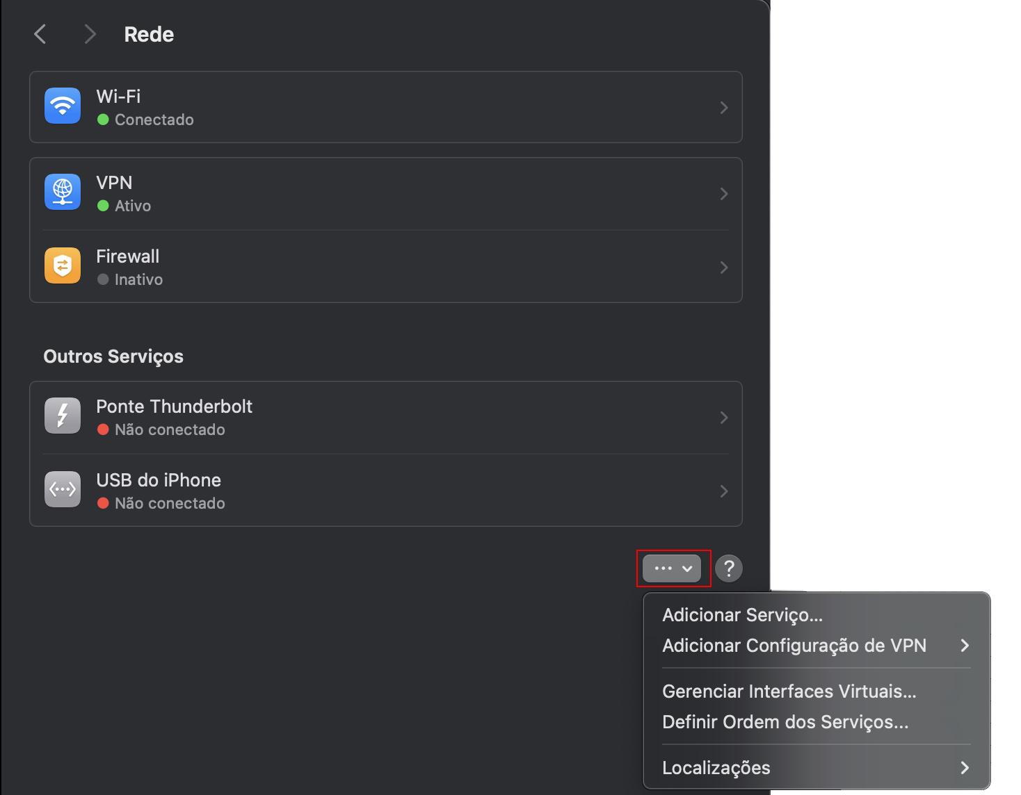Click the Inativo status indicator for Firewall

(104, 279)
